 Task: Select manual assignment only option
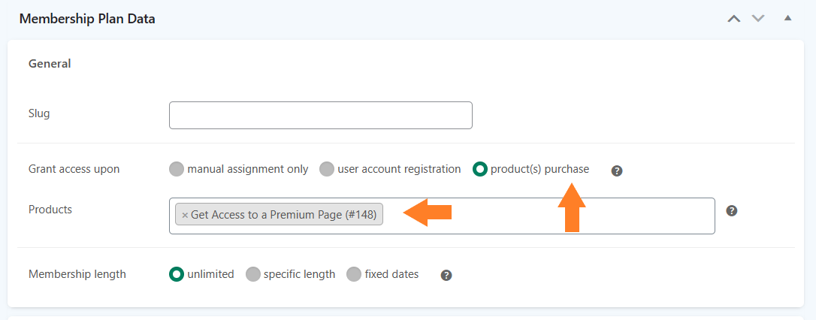[x=177, y=169]
